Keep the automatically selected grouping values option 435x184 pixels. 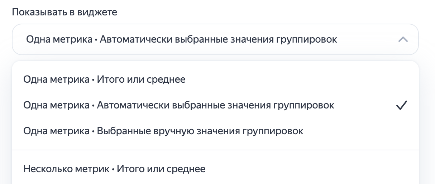coord(178,105)
